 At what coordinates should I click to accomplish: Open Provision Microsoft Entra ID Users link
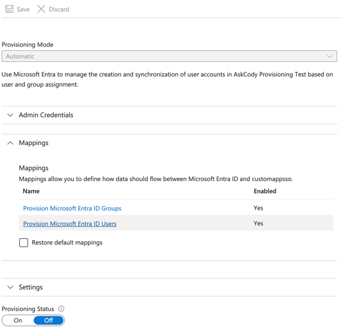click(x=70, y=224)
